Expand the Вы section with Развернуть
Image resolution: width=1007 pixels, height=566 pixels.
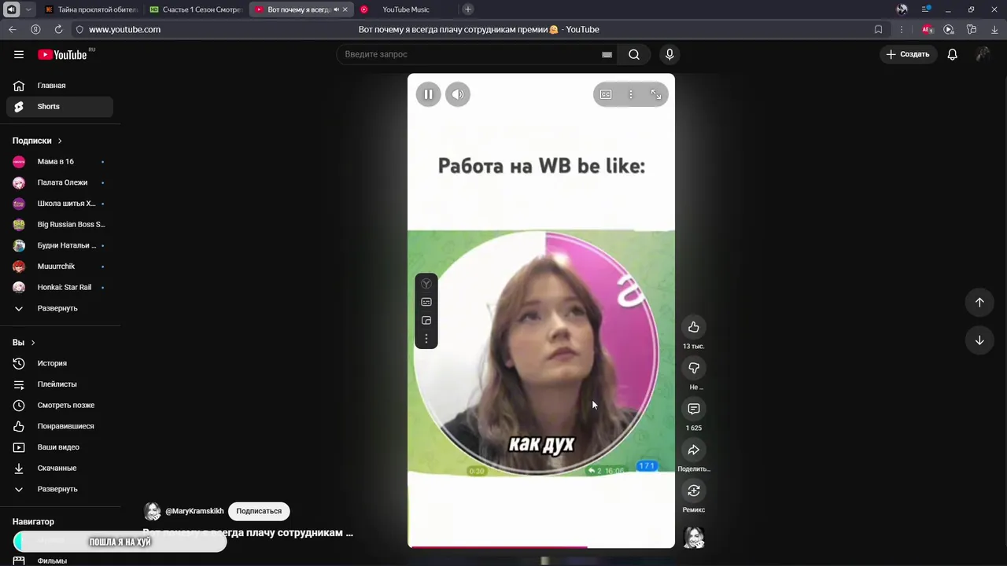60,489
